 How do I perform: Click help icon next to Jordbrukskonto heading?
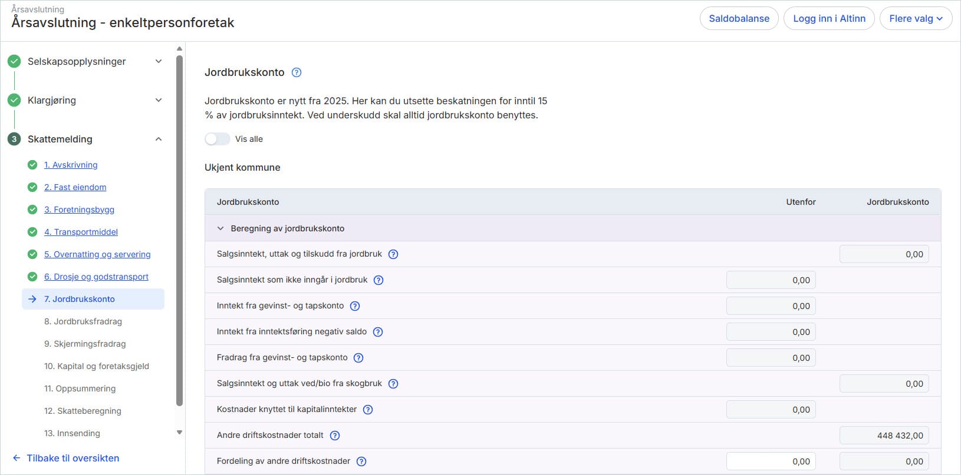(x=297, y=72)
